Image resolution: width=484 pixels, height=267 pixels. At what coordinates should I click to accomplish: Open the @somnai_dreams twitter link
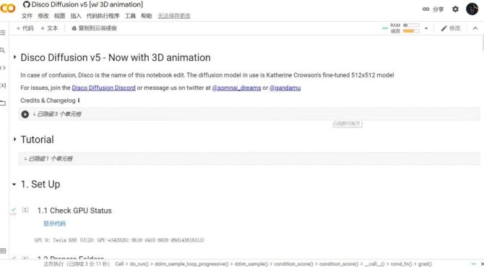click(x=236, y=88)
